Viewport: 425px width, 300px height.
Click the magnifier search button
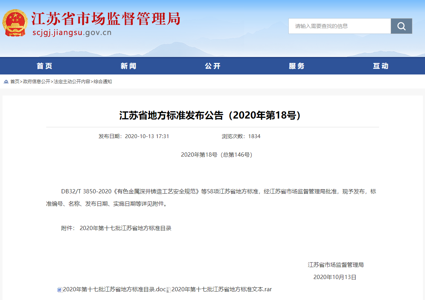click(401, 26)
